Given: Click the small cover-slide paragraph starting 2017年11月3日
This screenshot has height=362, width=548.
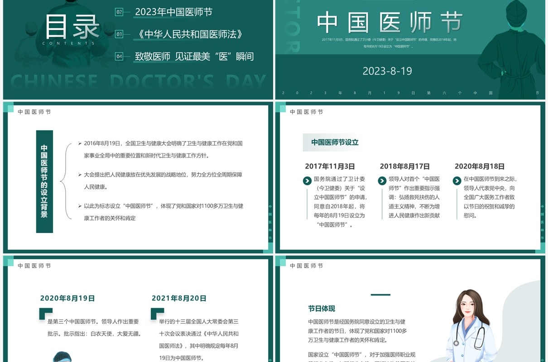Looking at the screenshot, I should click(389, 43).
